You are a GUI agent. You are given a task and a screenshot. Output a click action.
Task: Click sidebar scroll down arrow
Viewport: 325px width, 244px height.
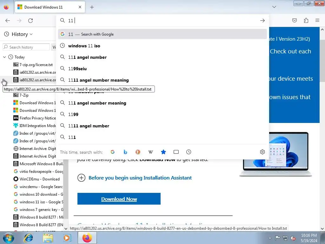tap(66, 229)
